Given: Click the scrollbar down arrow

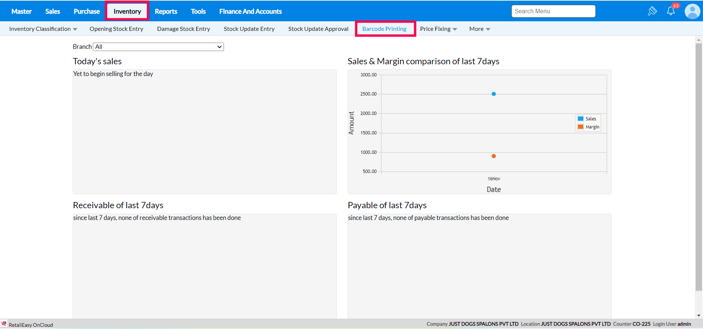Looking at the screenshot, I should pyautogui.click(x=699, y=315).
